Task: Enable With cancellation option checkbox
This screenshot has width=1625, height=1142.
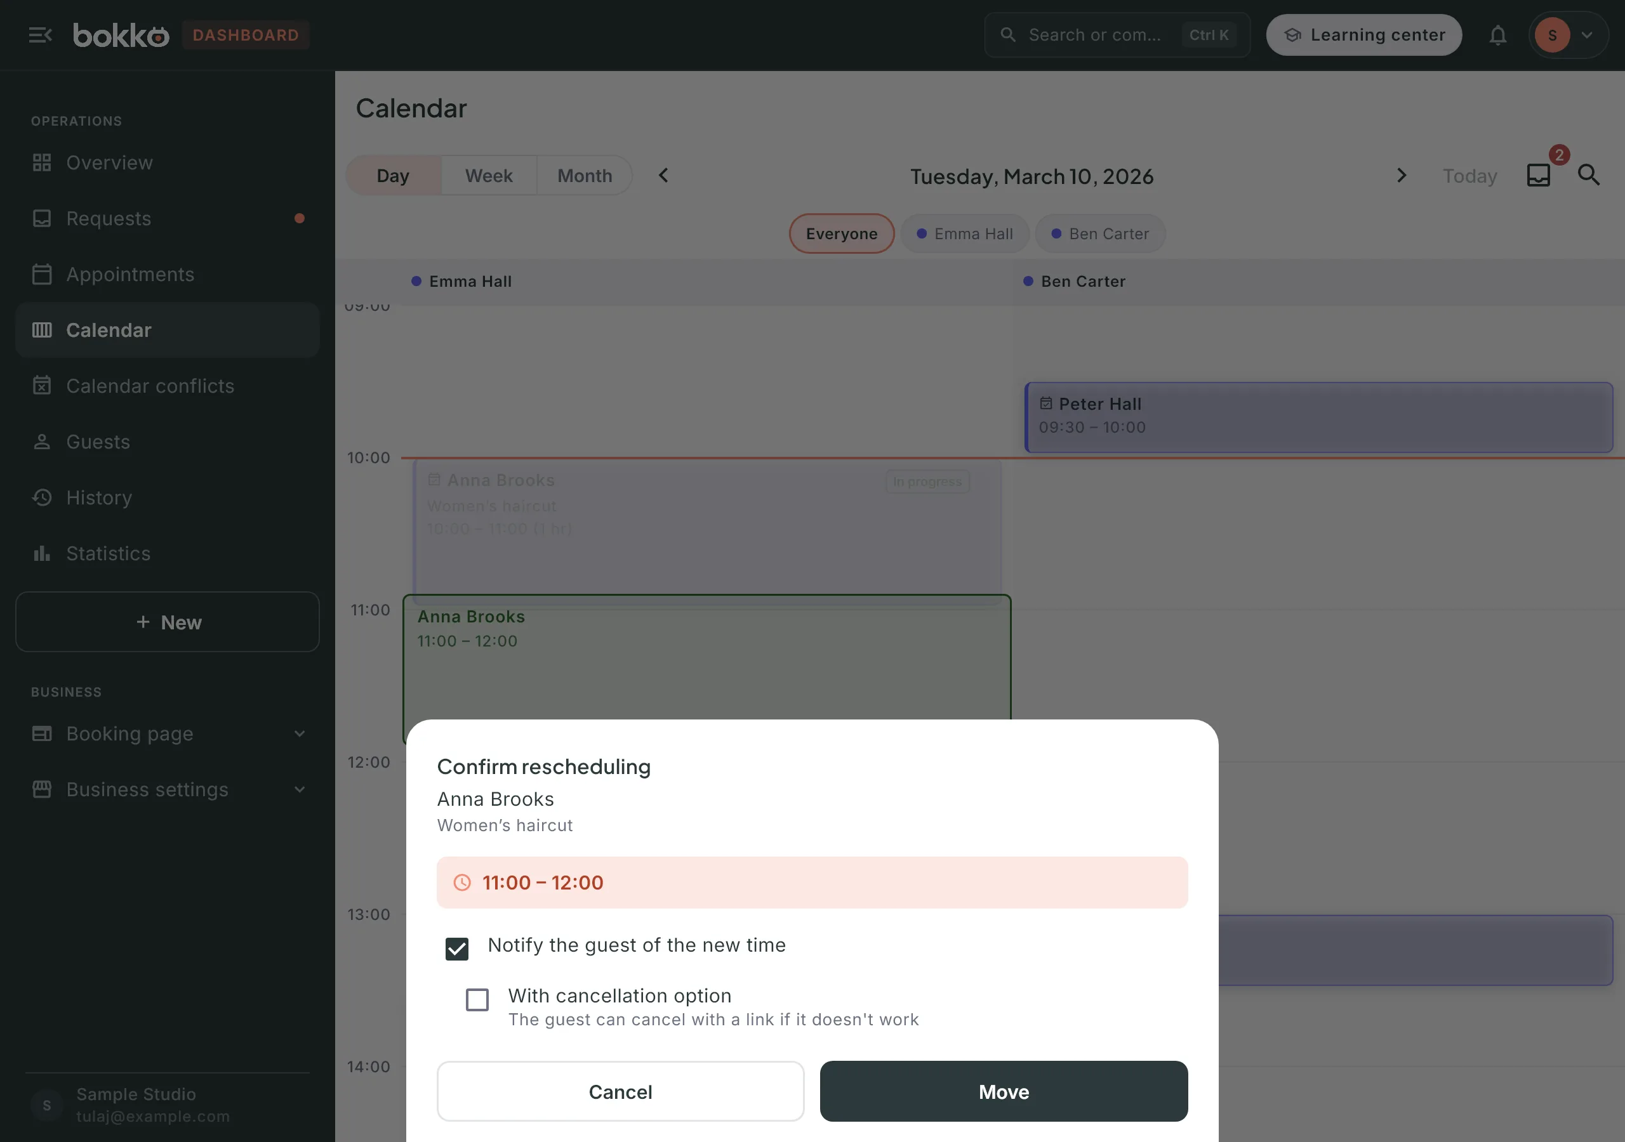Action: pos(477,1000)
